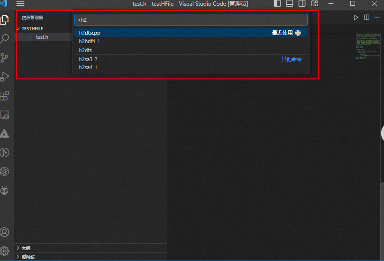The width and height of the screenshot is (384, 261).
Task: Toggle the bottom panel layout button
Action: (290, 4)
